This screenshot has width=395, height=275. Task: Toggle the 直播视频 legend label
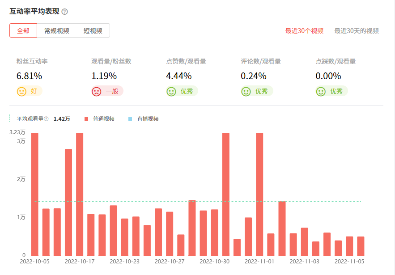tap(148, 119)
